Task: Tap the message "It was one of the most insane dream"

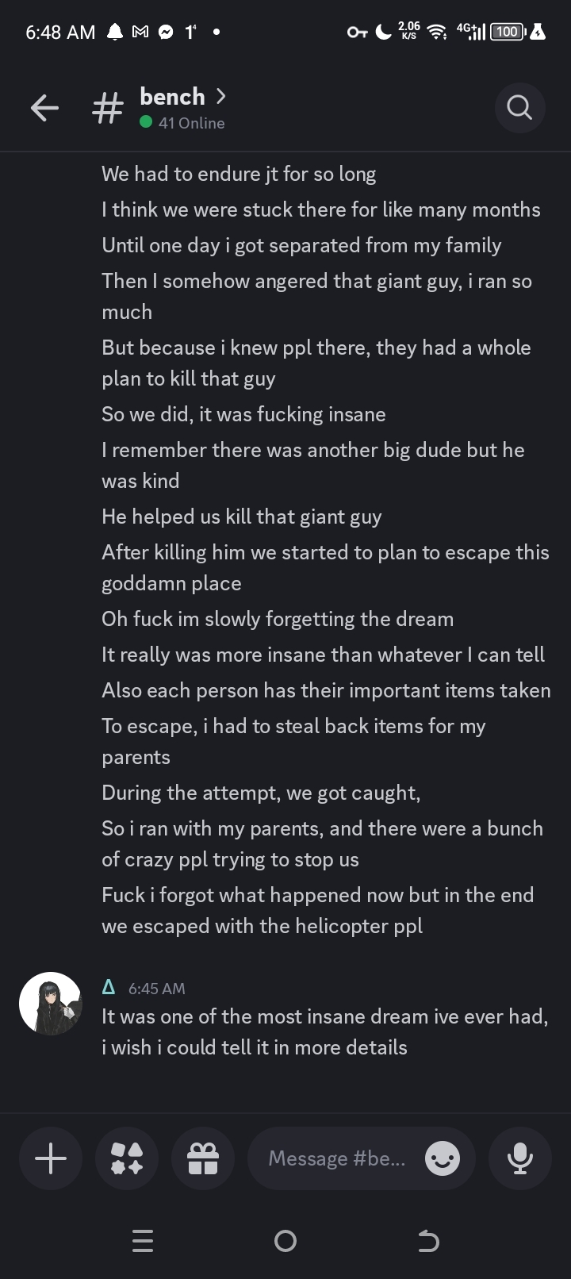Action: point(324,1016)
